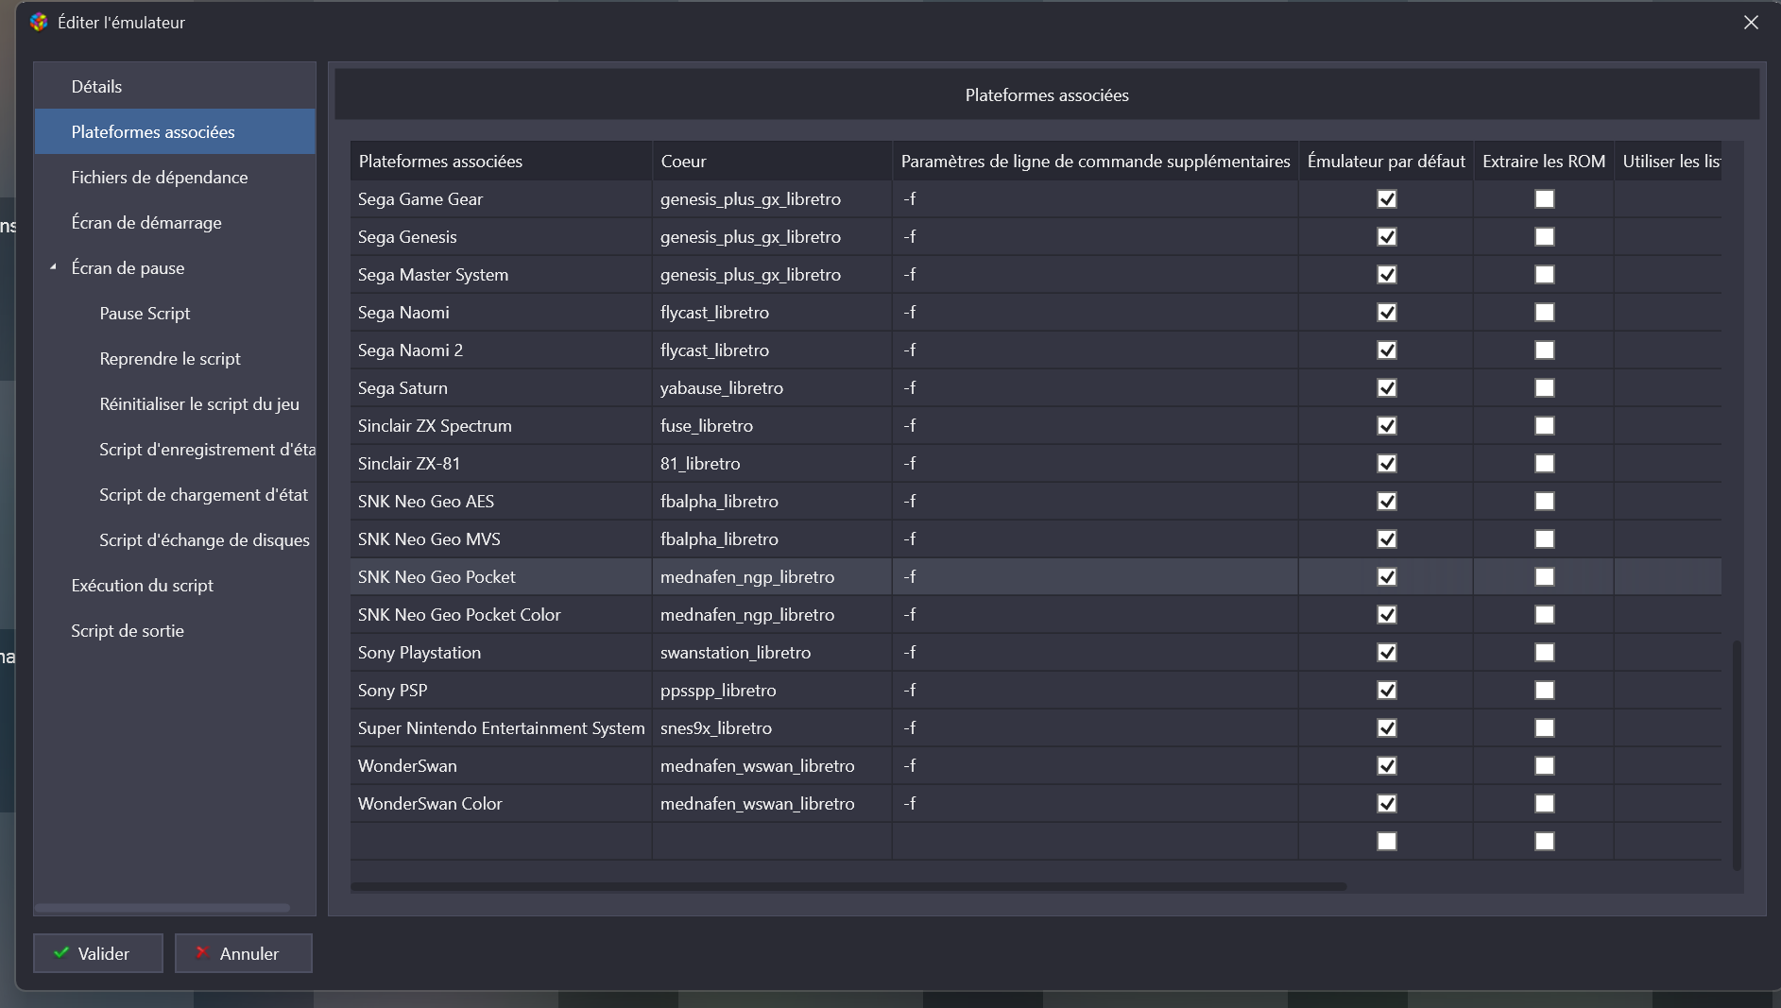The image size is (1781, 1008).
Task: Click the Valider button
Action: point(98,953)
